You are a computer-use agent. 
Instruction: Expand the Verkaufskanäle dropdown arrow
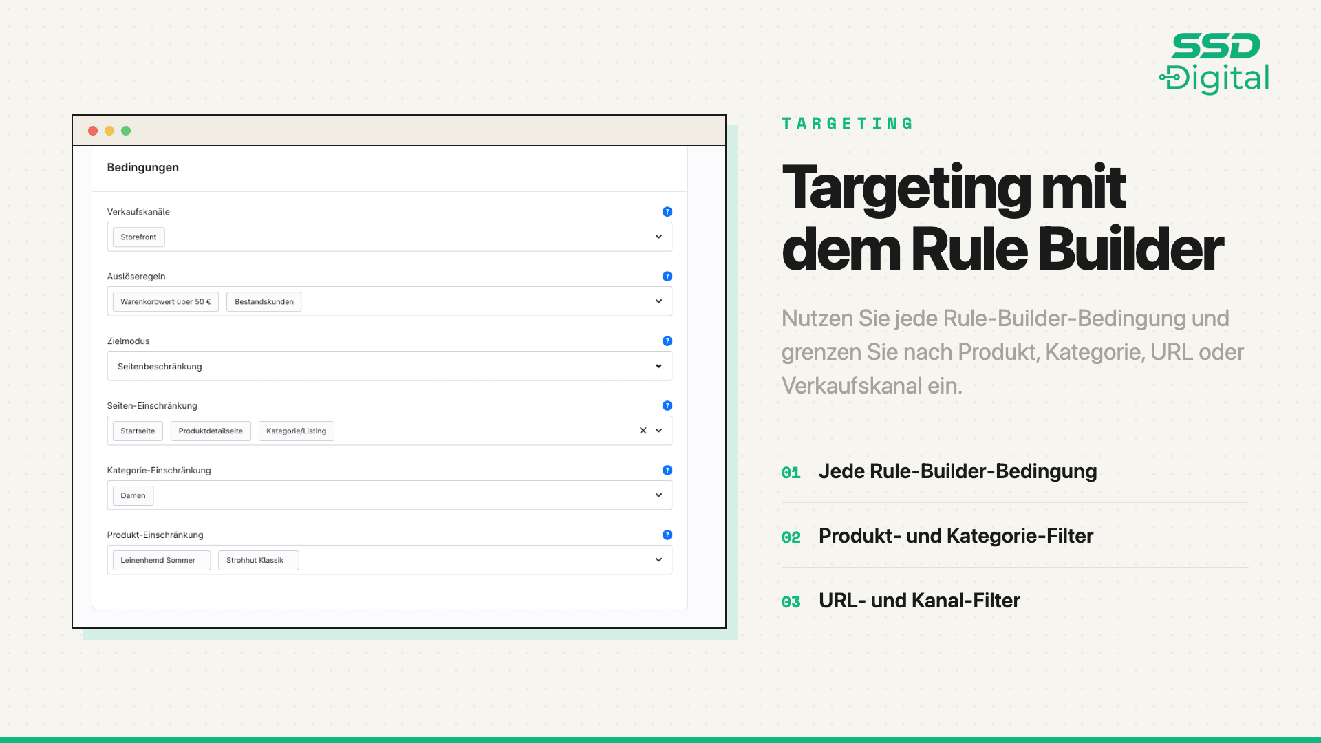[658, 237]
